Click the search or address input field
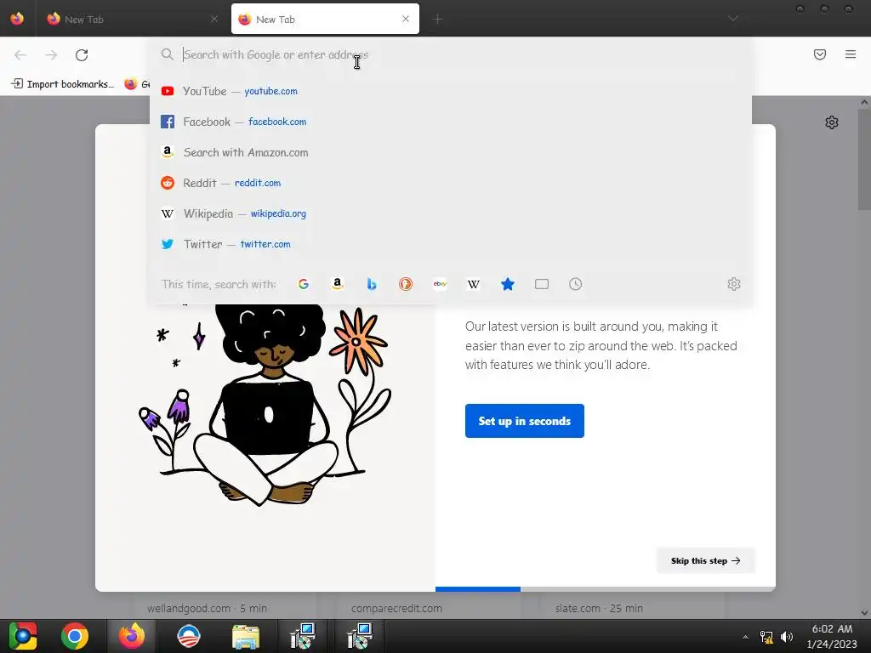The height and width of the screenshot is (653, 871). 450,54
